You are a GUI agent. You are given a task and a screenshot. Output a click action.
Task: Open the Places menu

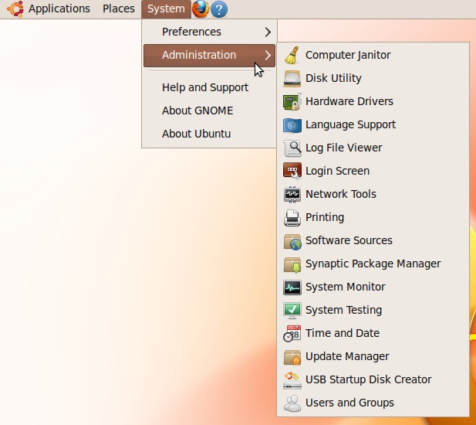119,8
